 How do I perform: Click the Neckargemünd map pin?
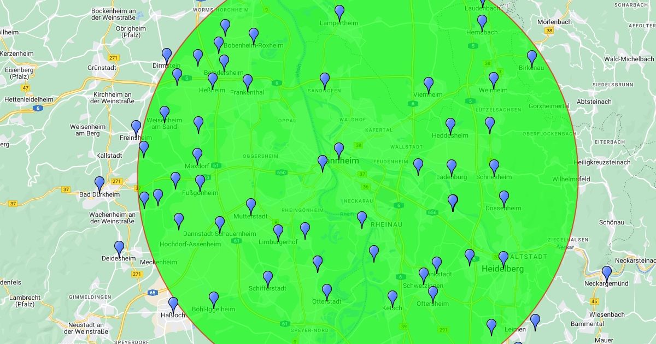607,274
